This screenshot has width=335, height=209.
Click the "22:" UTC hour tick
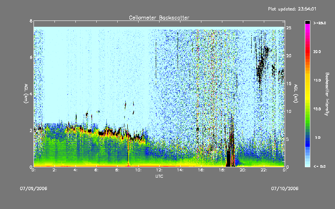tap(264, 170)
